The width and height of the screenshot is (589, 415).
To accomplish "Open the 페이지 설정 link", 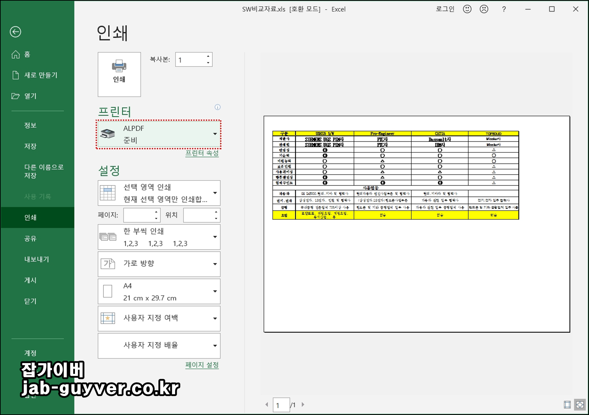I will 202,365.
